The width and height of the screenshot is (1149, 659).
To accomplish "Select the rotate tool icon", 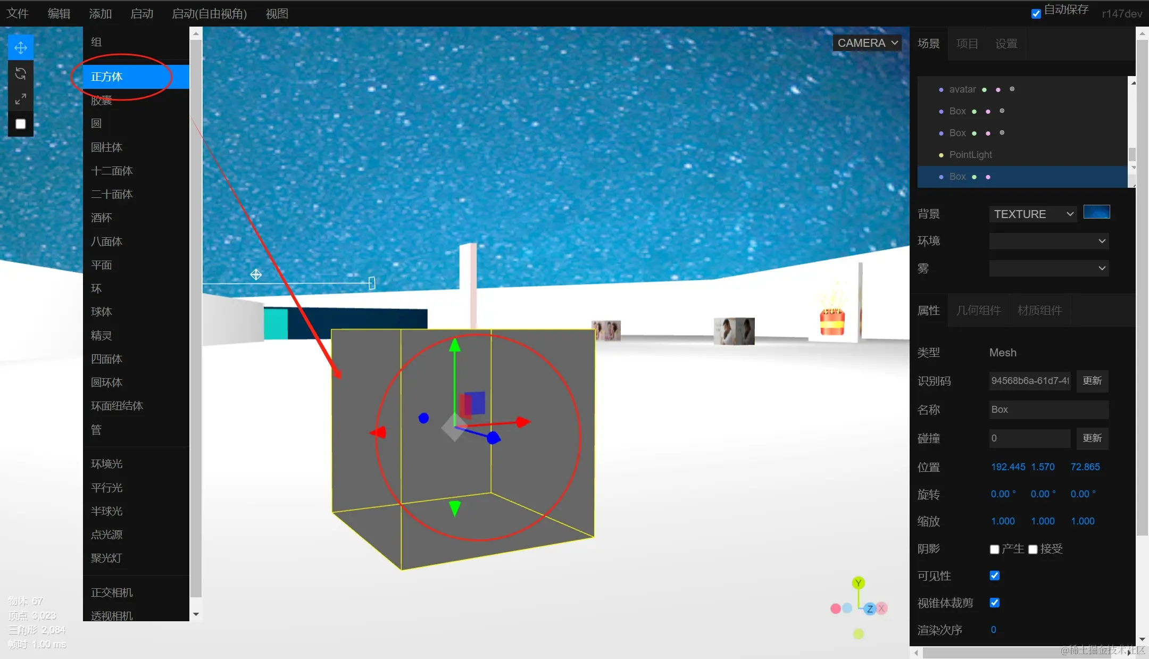I will coord(21,73).
